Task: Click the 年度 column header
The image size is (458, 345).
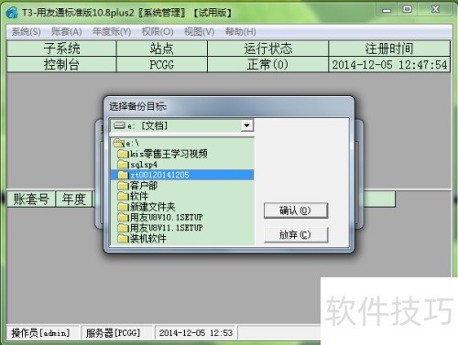Action: (74, 199)
